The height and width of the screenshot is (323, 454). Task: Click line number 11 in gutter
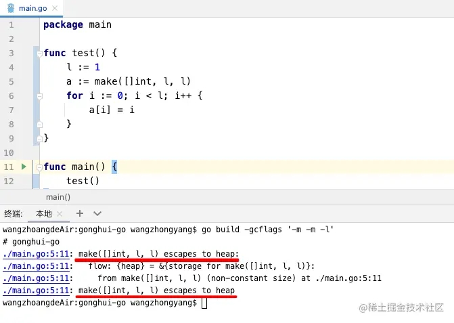[9, 167]
